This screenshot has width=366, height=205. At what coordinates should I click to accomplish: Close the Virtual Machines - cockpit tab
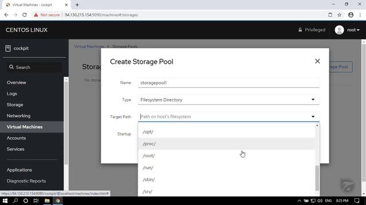(66, 5)
